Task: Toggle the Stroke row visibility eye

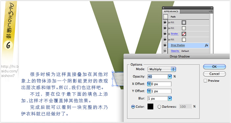Action: pyautogui.click(x=165, y=34)
